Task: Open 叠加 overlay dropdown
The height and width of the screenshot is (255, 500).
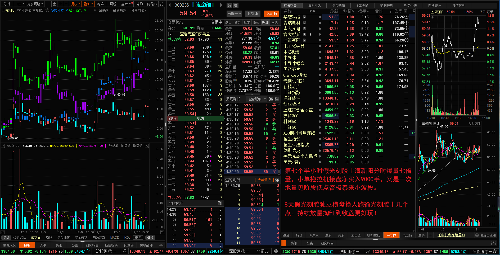Action: click(x=88, y=4)
